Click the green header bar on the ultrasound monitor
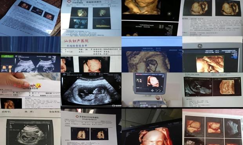Image resolution: width=243 pixels, height=145 pixels. tap(7, 56)
